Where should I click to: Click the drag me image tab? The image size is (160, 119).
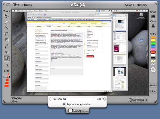[x=77, y=110]
